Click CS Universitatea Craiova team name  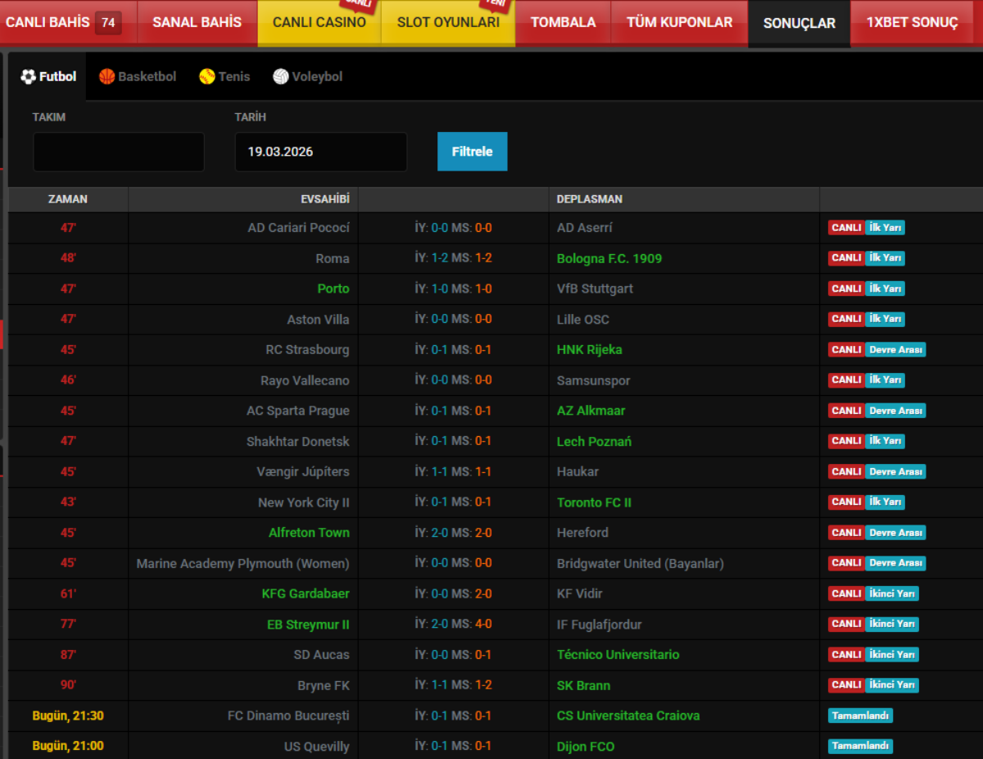tap(628, 716)
